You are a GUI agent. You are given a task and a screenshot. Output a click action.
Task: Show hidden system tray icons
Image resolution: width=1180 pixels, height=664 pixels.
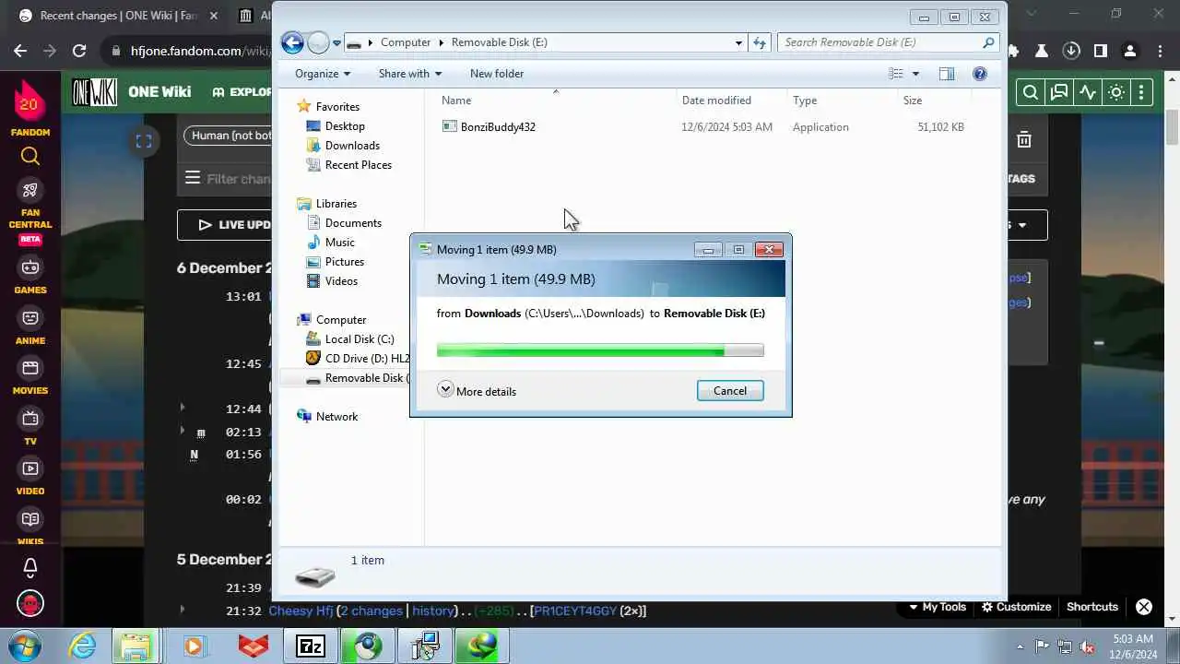(1020, 646)
